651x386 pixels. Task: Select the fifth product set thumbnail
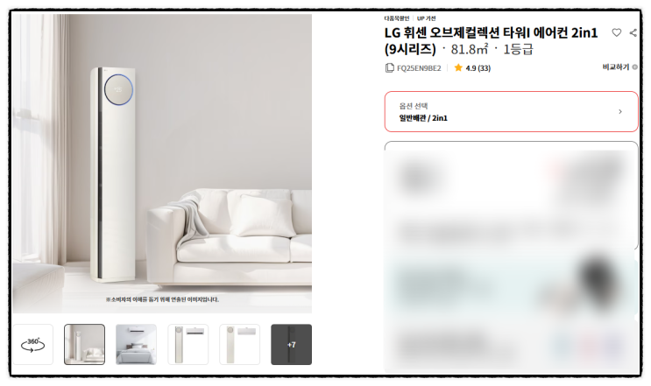[239, 345]
